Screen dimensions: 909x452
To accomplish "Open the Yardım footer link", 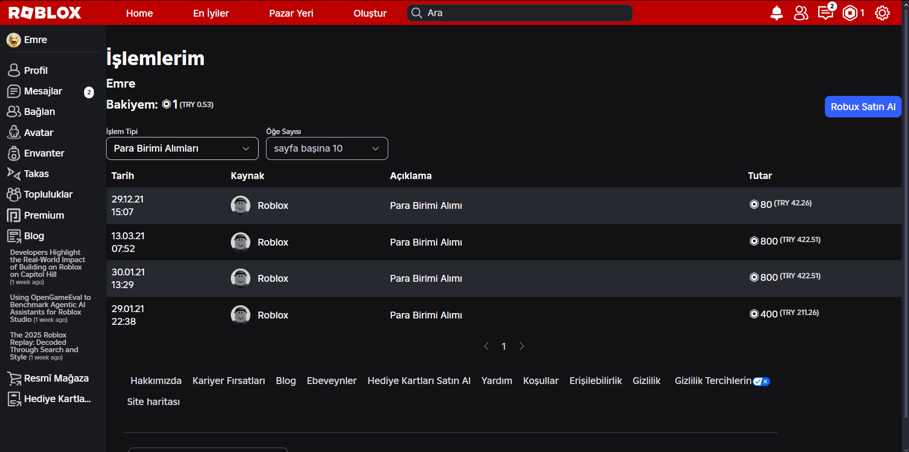I will pos(497,381).
